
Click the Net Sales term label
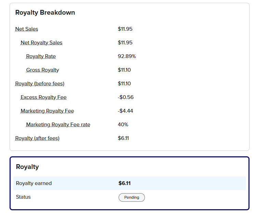click(x=27, y=29)
